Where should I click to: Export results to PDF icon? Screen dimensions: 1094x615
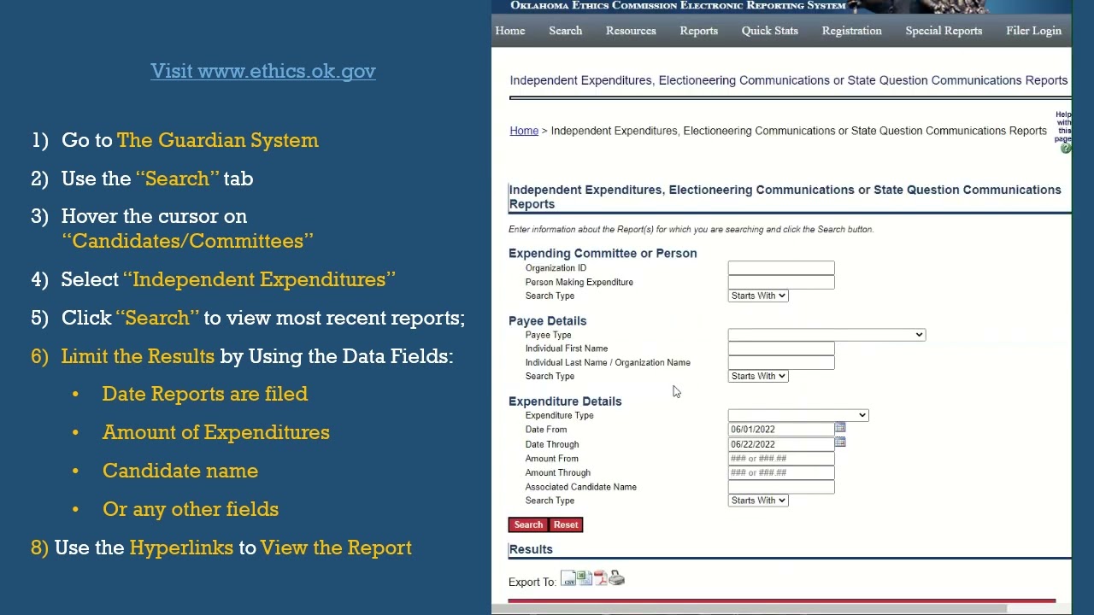[x=600, y=578]
